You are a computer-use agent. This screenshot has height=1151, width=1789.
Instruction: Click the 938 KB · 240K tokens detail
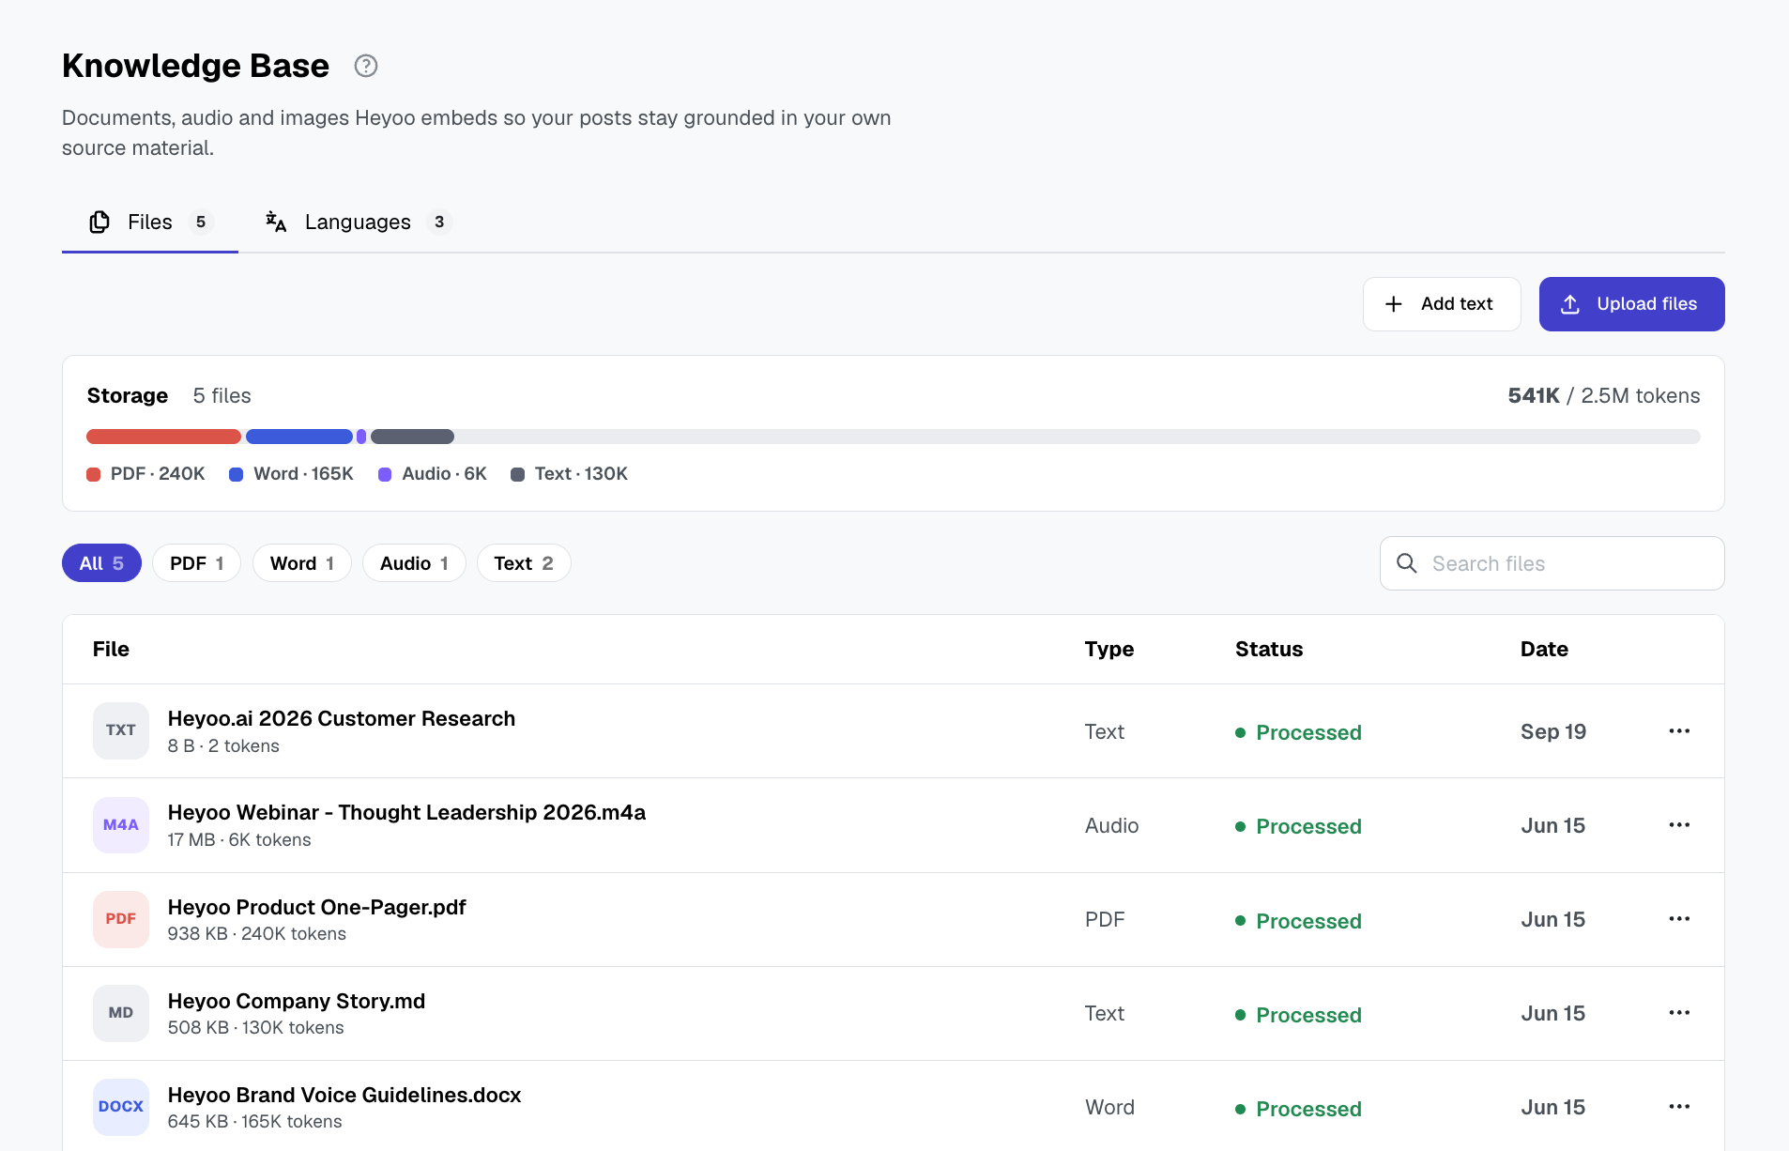click(257, 933)
